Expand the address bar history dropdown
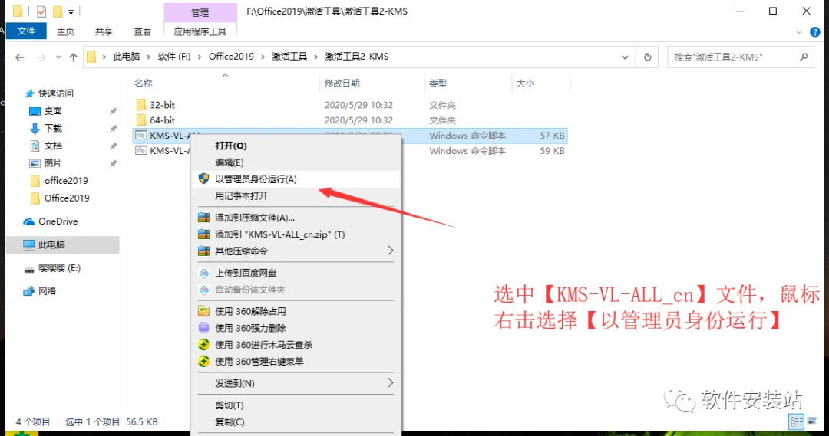 (x=625, y=57)
